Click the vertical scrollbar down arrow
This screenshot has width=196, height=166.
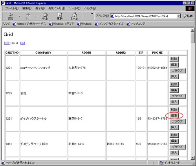[192, 158]
